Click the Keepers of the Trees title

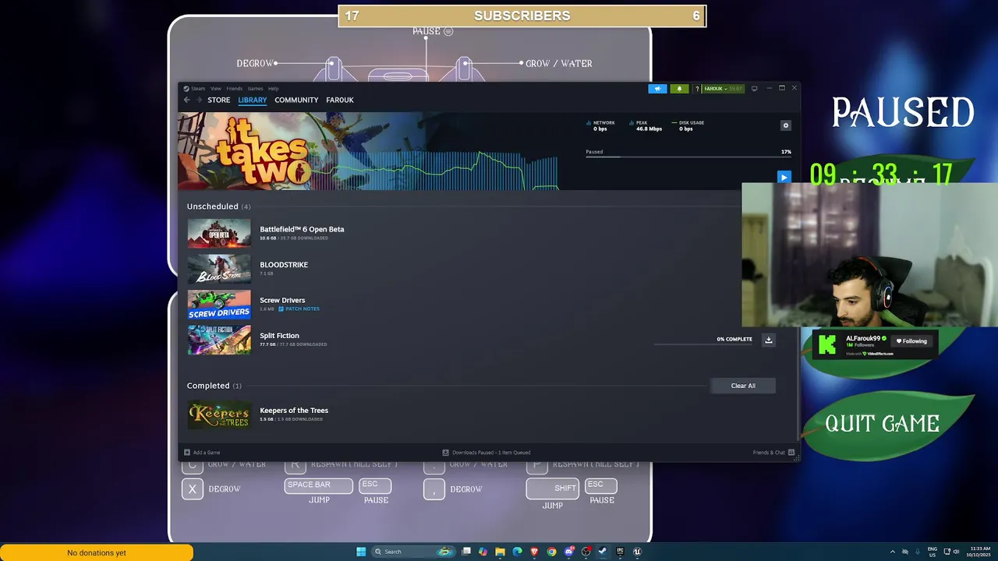[294, 411]
